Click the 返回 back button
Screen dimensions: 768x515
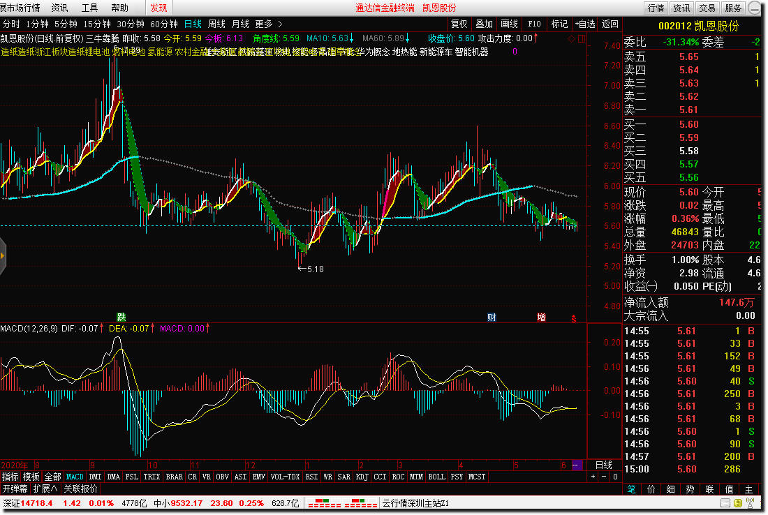click(x=610, y=24)
